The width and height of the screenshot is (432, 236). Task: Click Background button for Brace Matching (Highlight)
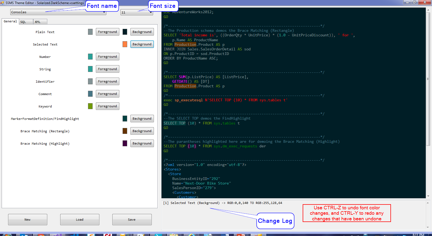click(142, 143)
